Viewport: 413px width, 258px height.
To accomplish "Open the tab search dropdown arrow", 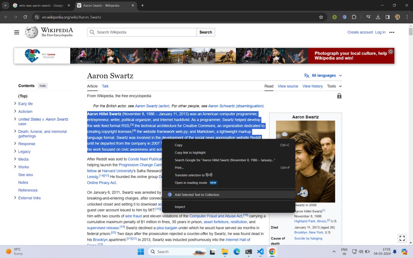I will click(x=5, y=5).
